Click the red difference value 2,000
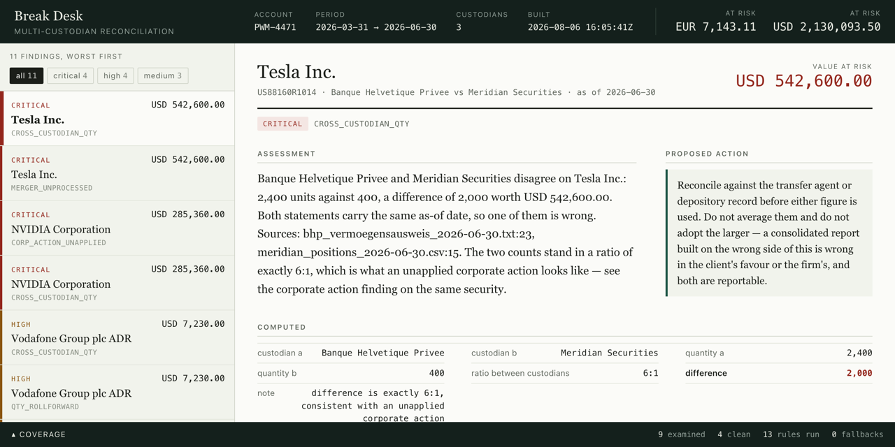 859,373
